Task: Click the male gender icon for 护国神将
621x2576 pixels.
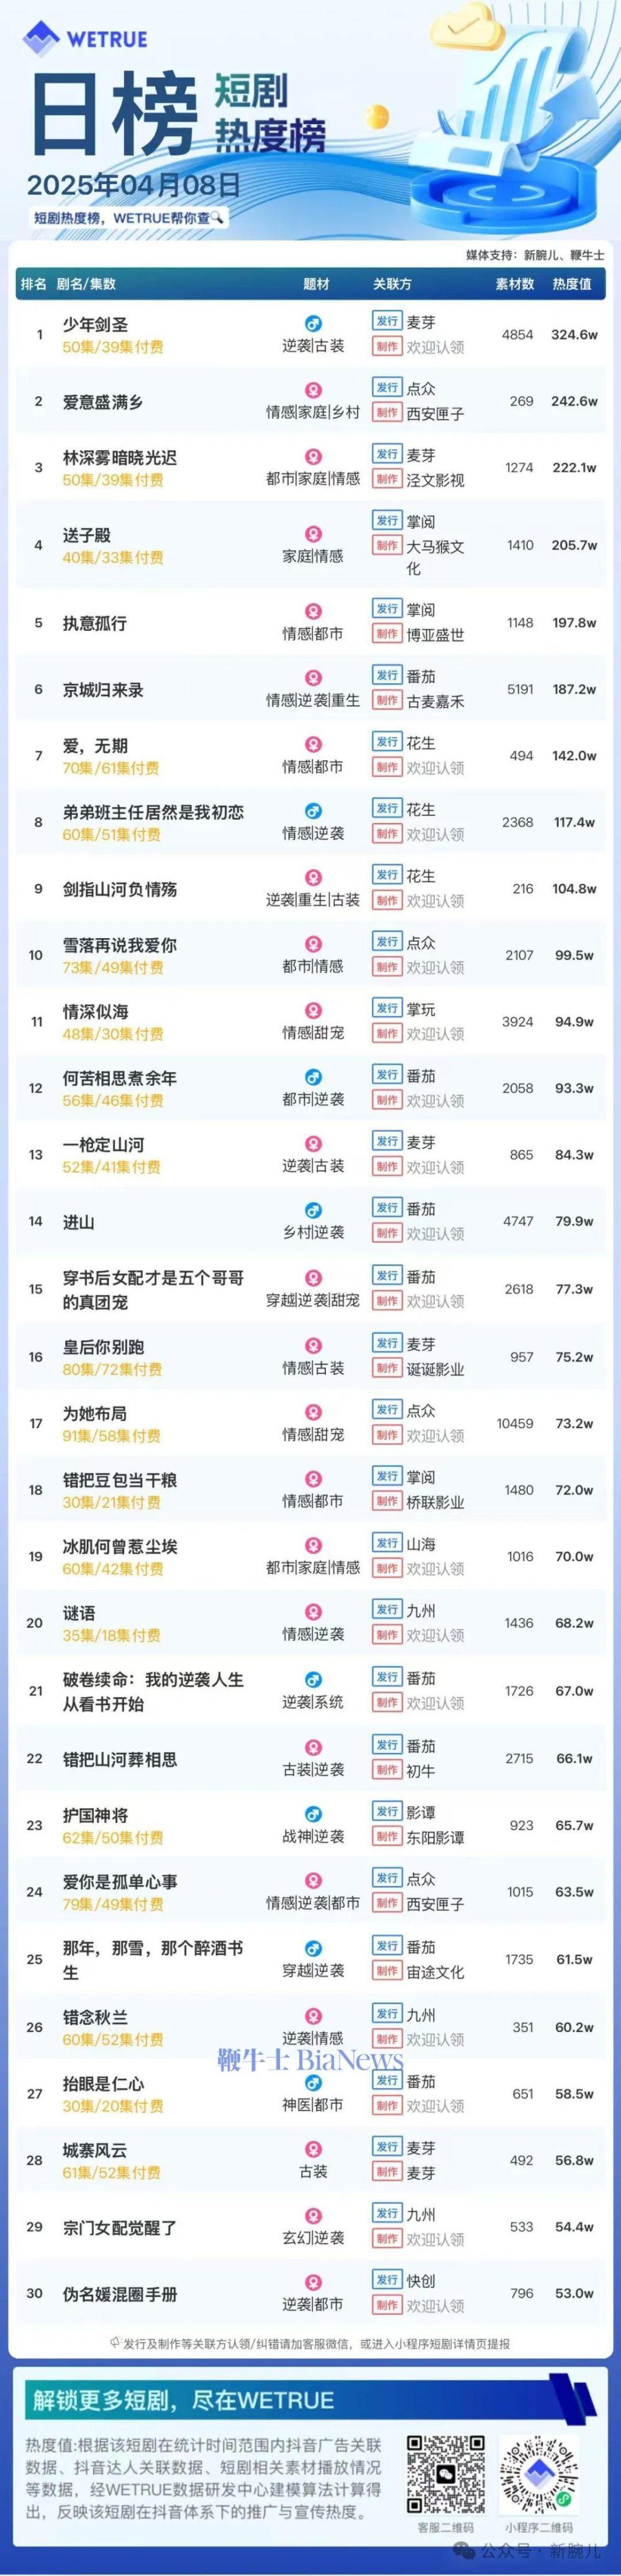Action: [x=312, y=1814]
